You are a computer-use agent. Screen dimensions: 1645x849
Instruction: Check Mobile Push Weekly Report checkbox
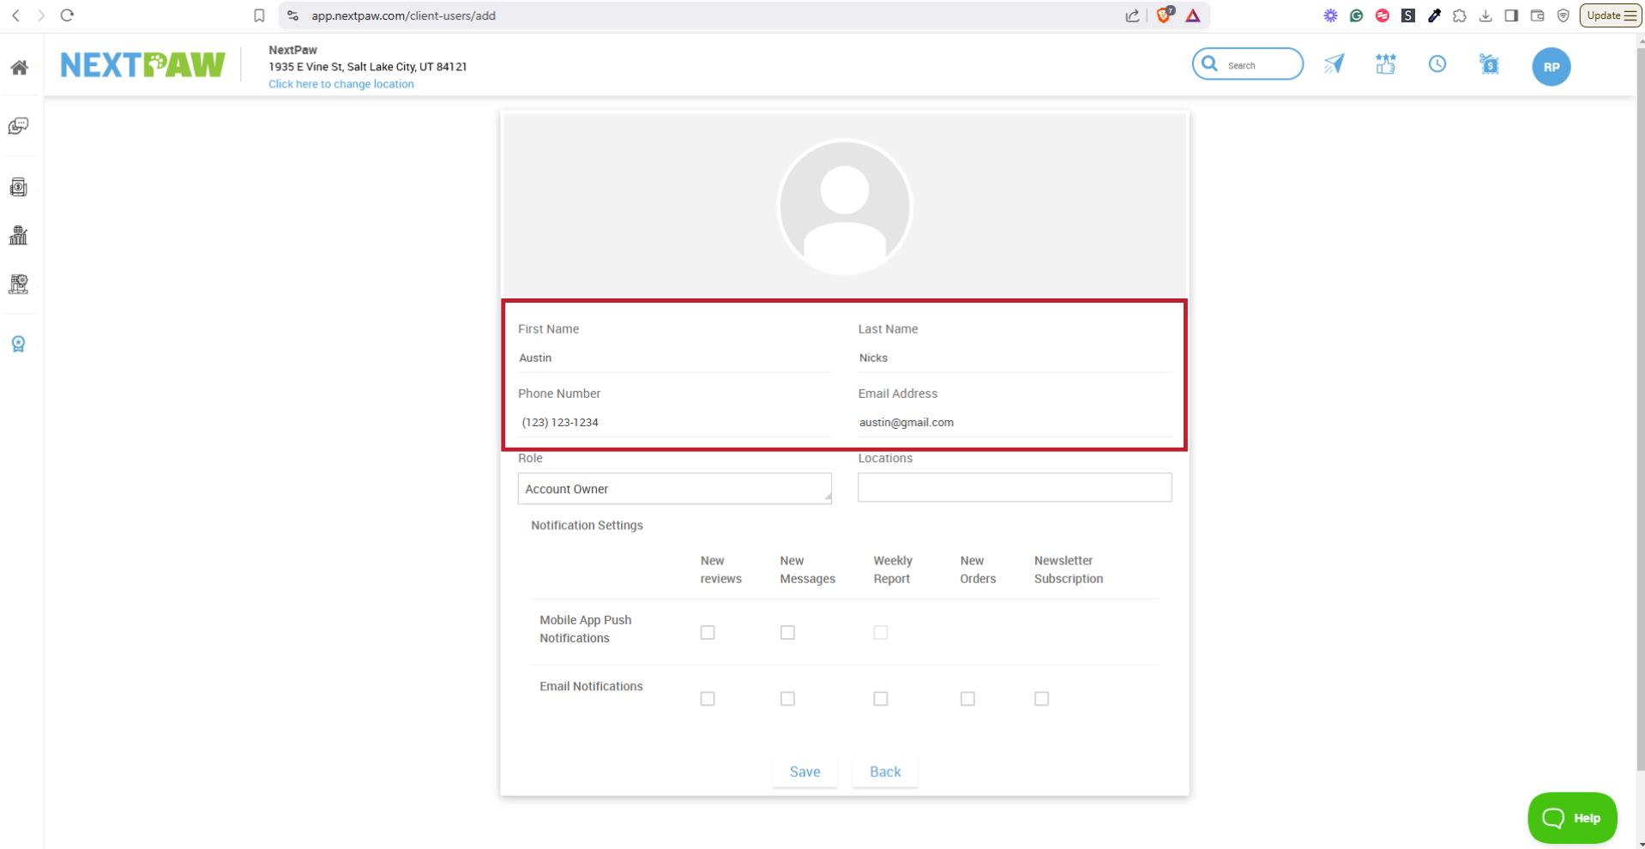click(x=881, y=633)
